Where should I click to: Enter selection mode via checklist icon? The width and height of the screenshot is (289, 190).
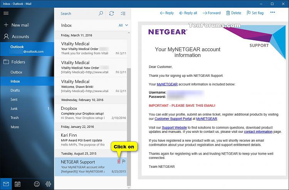(x=123, y=13)
